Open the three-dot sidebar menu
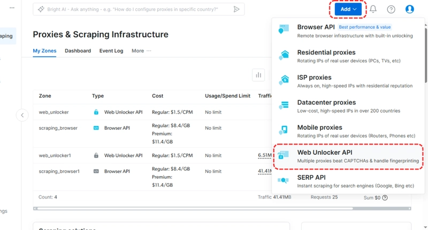This screenshot has height=230, width=428. (12, 8)
